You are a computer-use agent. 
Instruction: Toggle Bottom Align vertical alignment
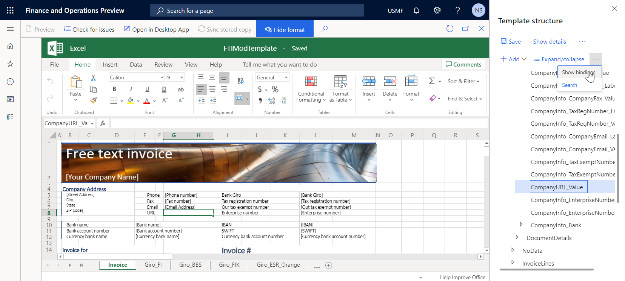(224, 77)
